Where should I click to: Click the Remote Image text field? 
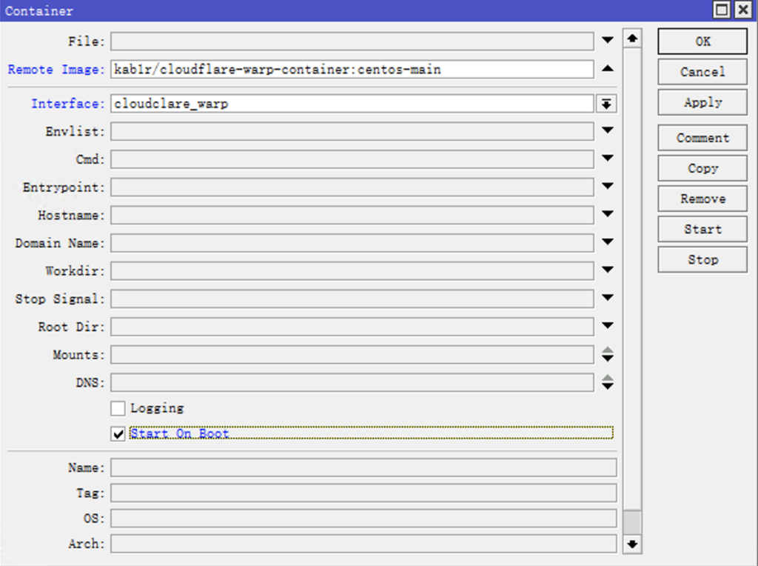352,70
